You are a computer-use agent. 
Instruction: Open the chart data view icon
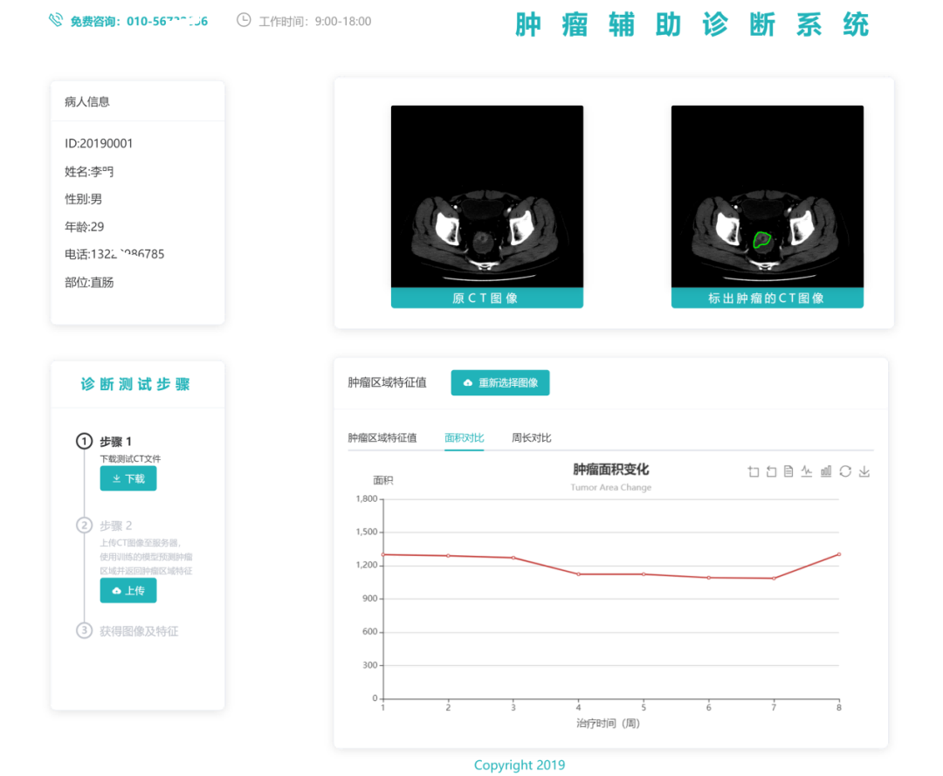pos(788,472)
